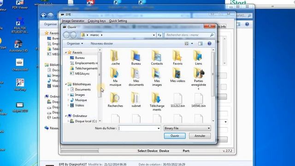The width and height of the screenshot is (295, 166).
Task: Click the refresh button beside address bar
Action: click(x=159, y=35)
